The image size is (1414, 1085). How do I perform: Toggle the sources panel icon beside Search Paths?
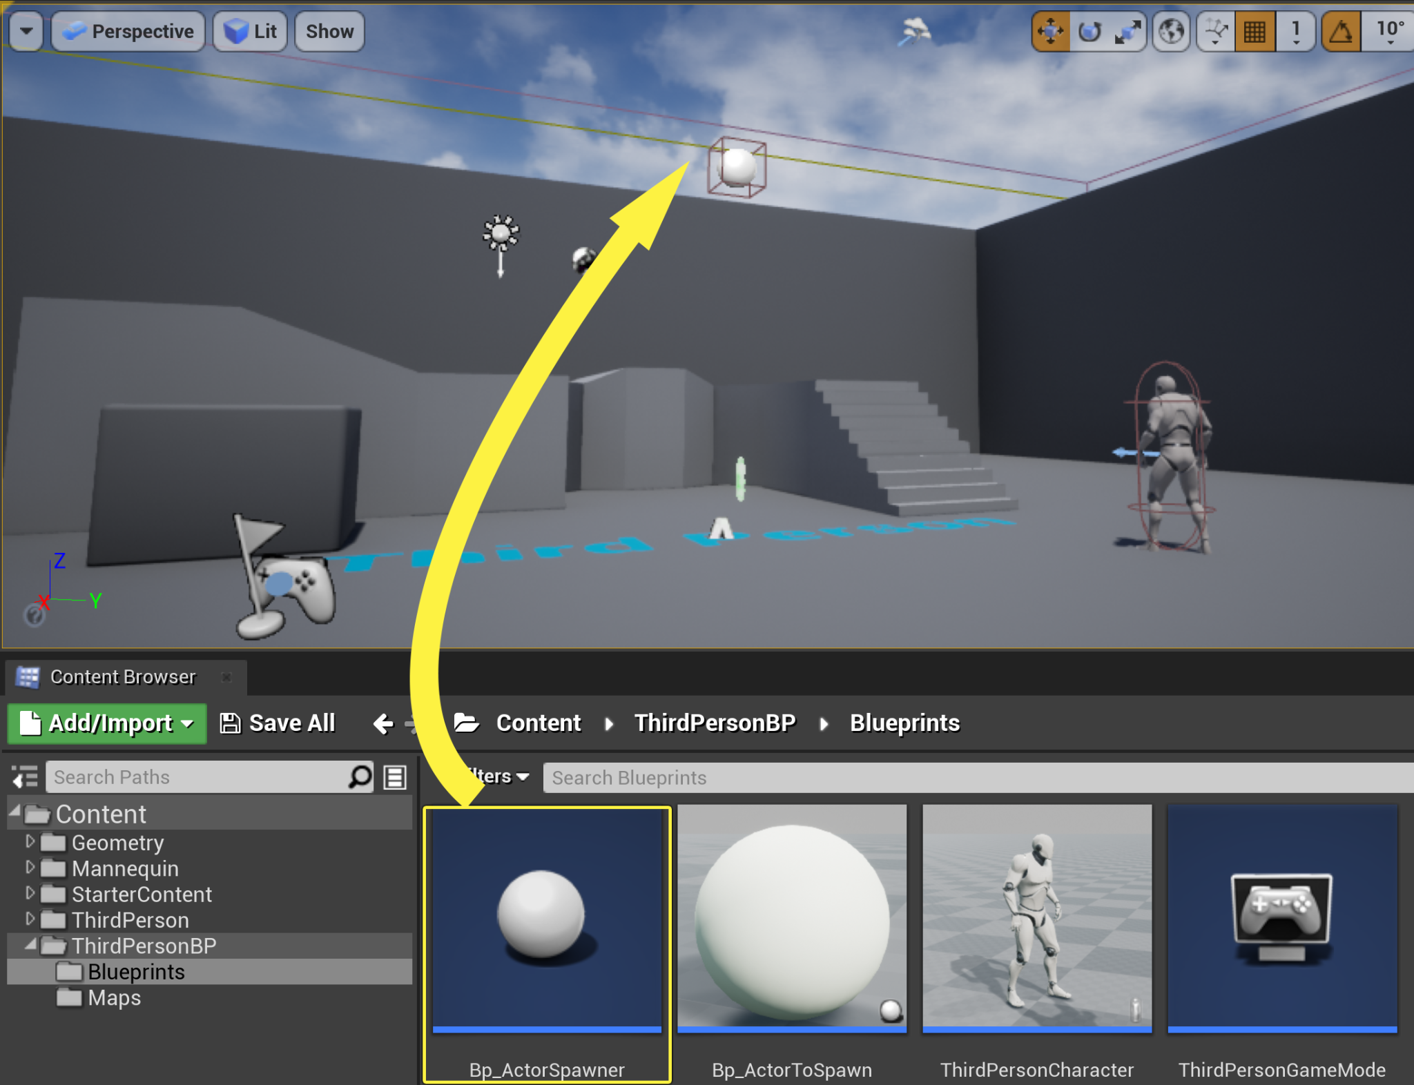26,777
